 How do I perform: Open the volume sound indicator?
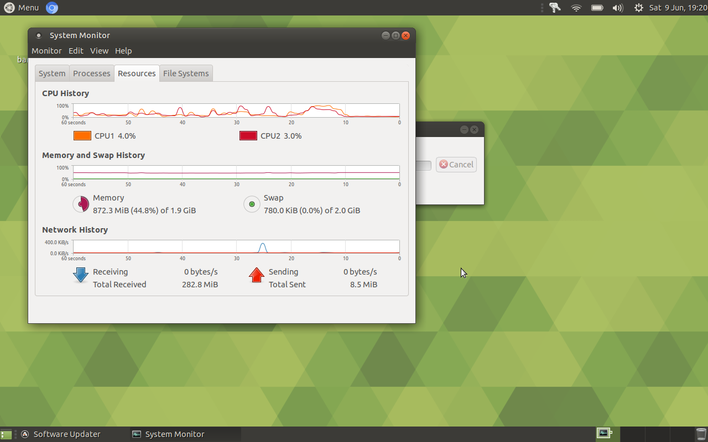click(x=618, y=8)
